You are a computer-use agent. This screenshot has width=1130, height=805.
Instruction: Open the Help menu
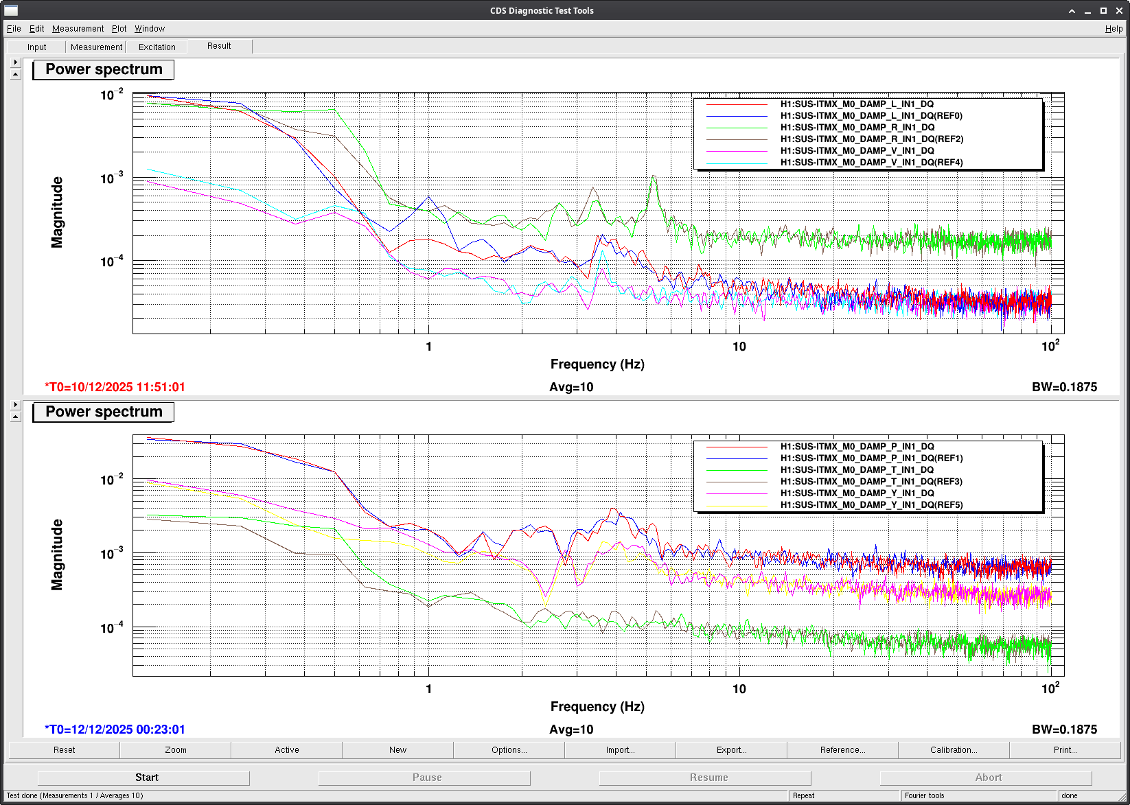tap(1114, 29)
